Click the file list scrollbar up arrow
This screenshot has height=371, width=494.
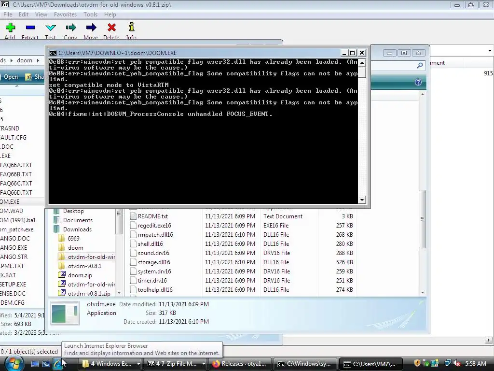[x=423, y=94]
